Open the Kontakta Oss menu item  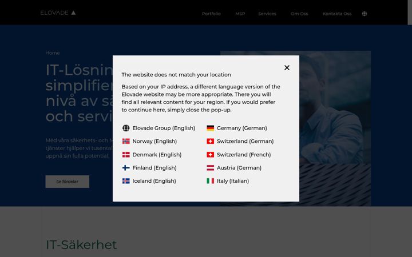pyautogui.click(x=337, y=14)
